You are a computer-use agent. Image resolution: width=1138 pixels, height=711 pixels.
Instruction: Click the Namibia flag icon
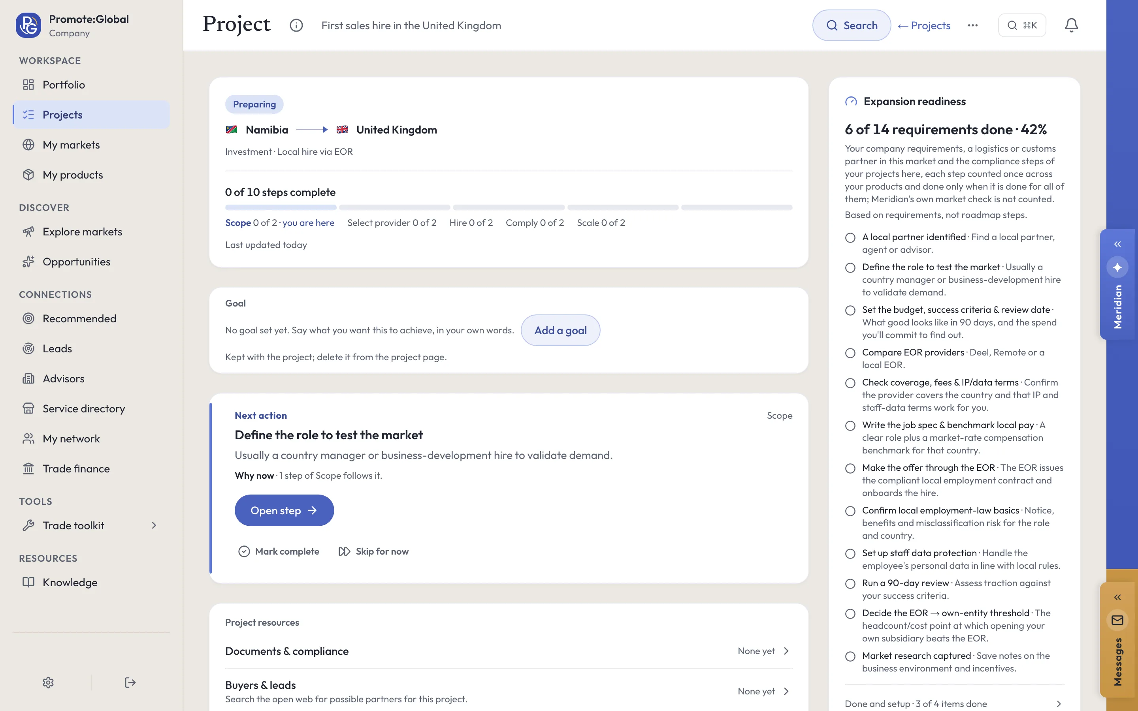pos(232,130)
